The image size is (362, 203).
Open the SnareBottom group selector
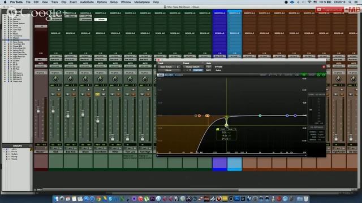click(x=100, y=73)
